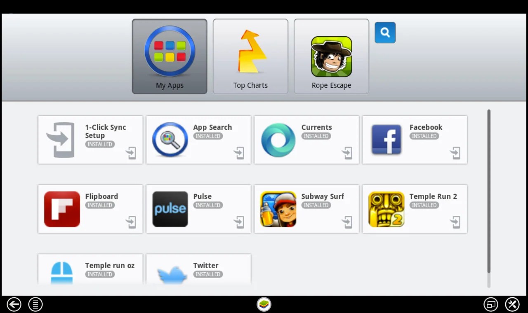
Task: Click the shortcut arrow on Currents tile
Action: (347, 153)
